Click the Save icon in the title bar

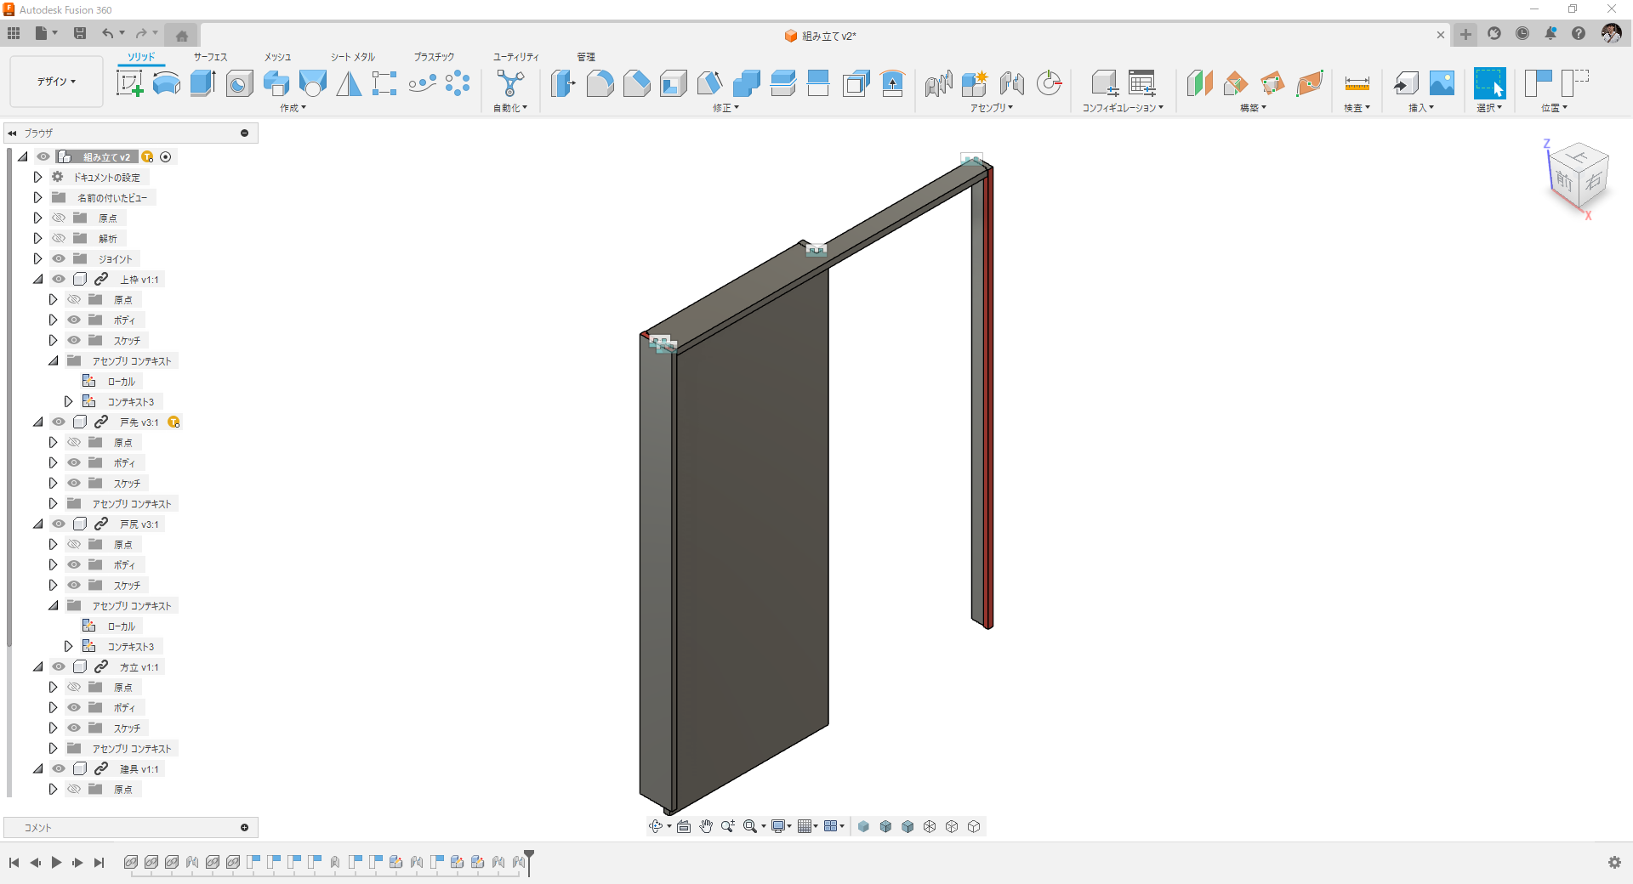pyautogui.click(x=80, y=33)
